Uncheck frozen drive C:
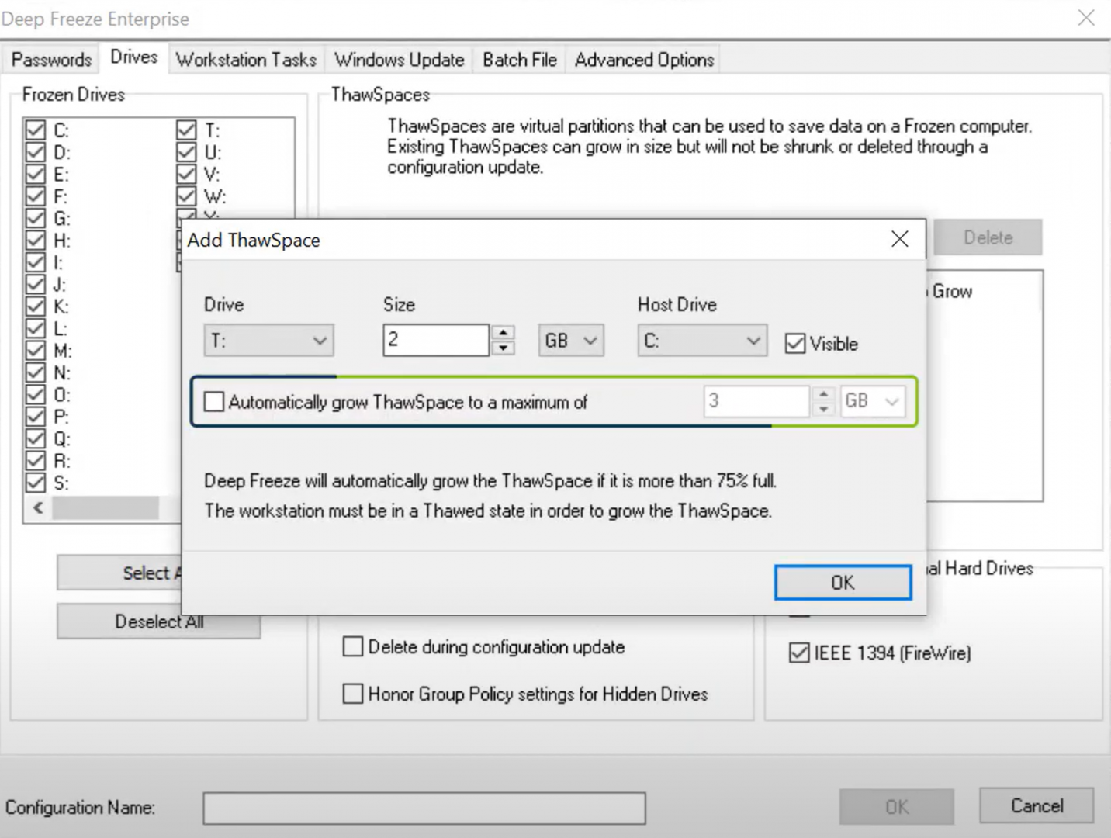 click(x=36, y=130)
